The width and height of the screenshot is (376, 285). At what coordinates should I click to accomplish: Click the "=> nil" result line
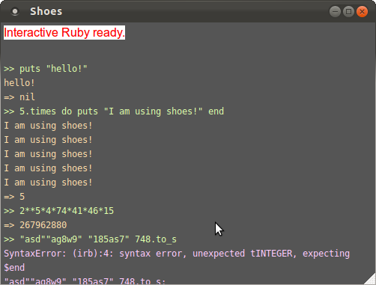[19, 97]
